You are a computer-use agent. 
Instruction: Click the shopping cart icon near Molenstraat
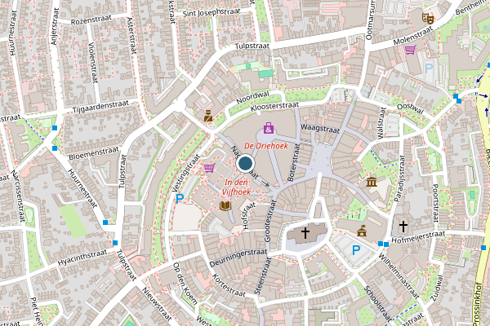[411, 50]
